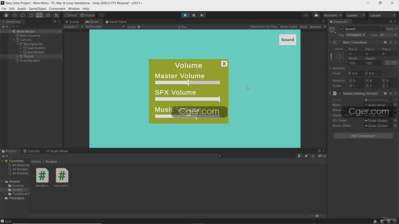Click the Step frame button
The image size is (399, 224).
[x=202, y=15]
